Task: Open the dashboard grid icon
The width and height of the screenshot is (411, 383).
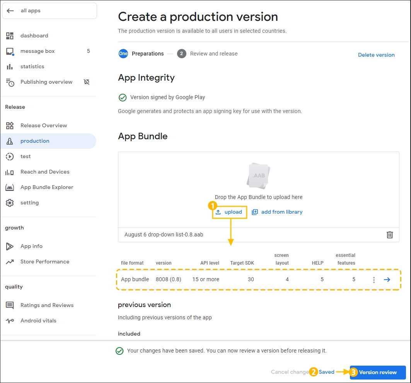Action: click(x=10, y=36)
